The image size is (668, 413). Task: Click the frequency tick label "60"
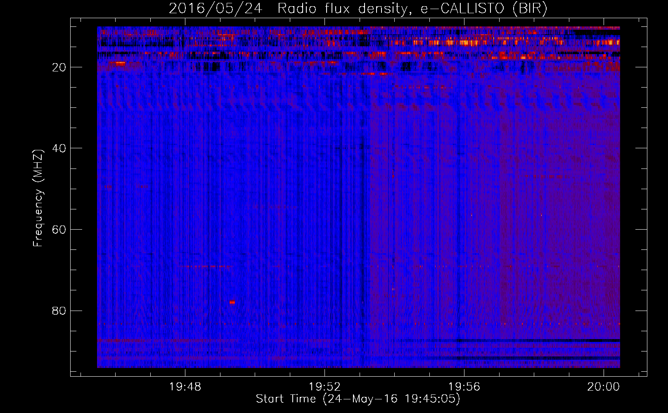click(59, 230)
